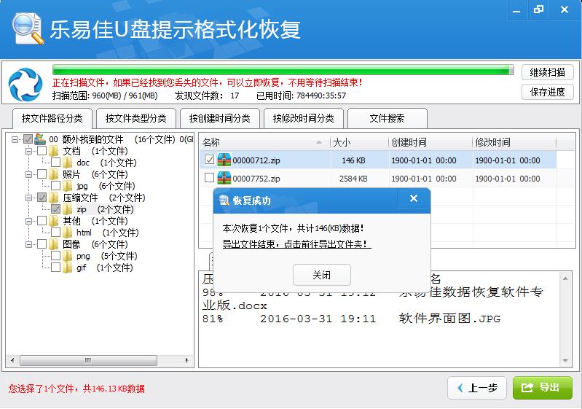Screen dimensions: 582x409
Task: Close the 恢复成功 dialog with X
Action: [414, 199]
